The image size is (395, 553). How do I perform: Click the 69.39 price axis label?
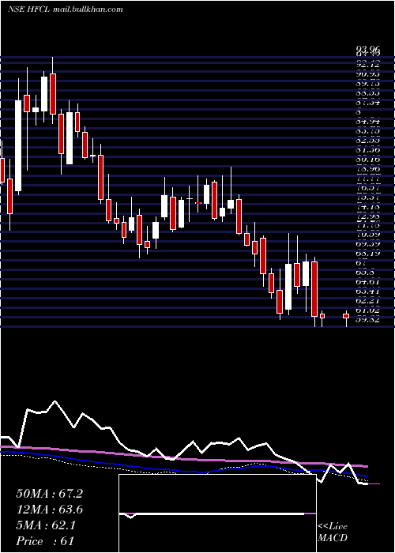(368, 244)
